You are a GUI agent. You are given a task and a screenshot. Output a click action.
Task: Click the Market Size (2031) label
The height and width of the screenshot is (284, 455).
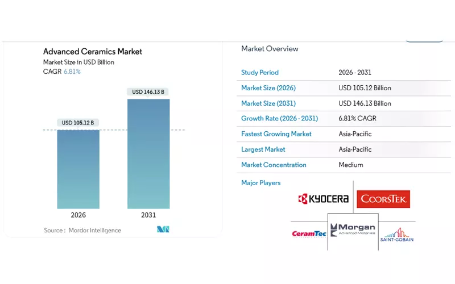(x=268, y=103)
